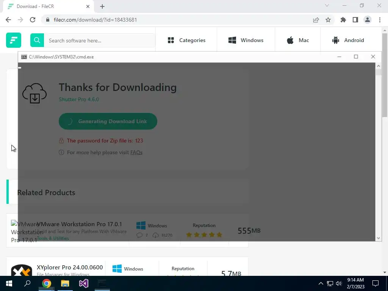The width and height of the screenshot is (388, 291).
Task: Click the share page icon
Action: (x=316, y=20)
